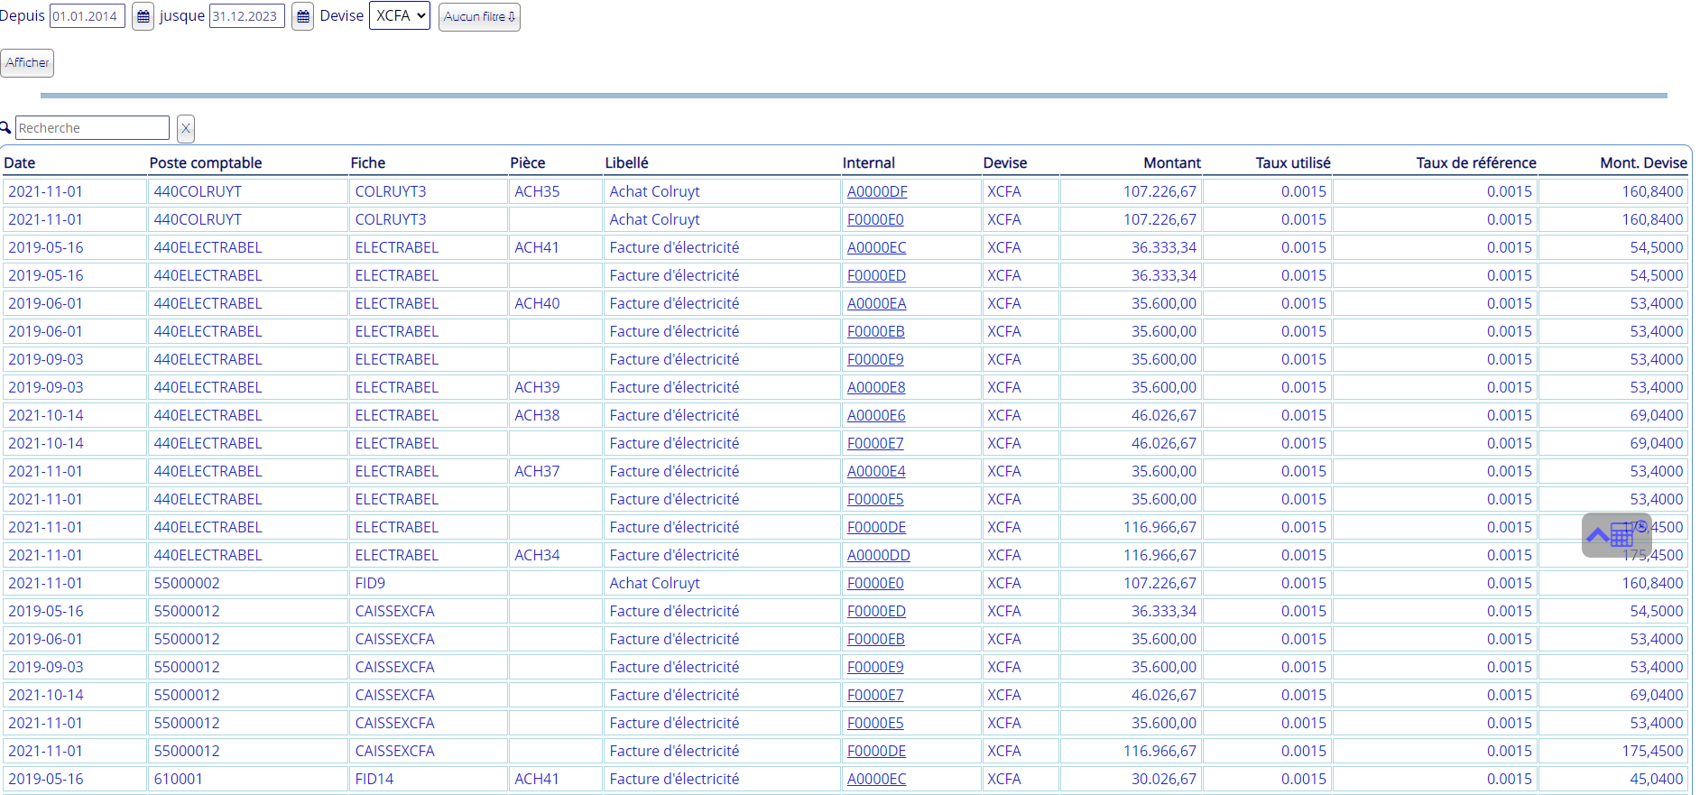1700x795 pixels.
Task: Open A0000EC link in the 440ELECTRABEL row
Action: [876, 247]
